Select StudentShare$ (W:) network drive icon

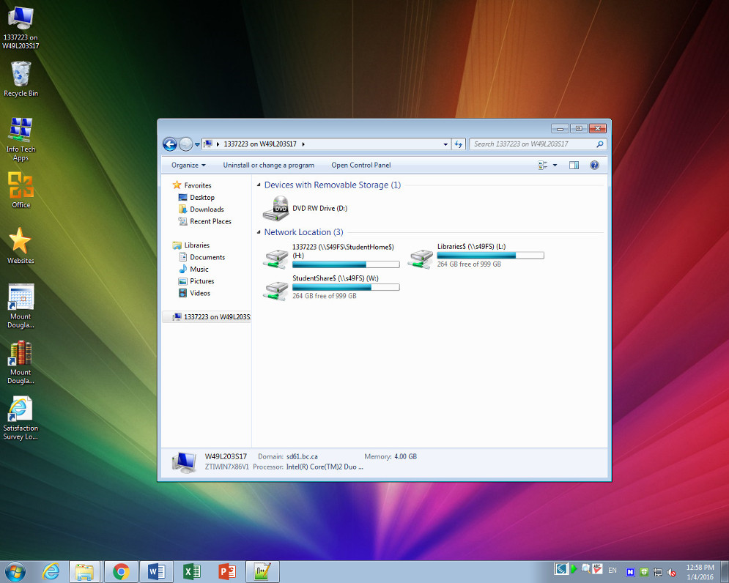[x=275, y=291]
